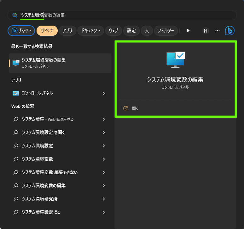
Task: Select the すべて filter tab
Action: (x=47, y=31)
